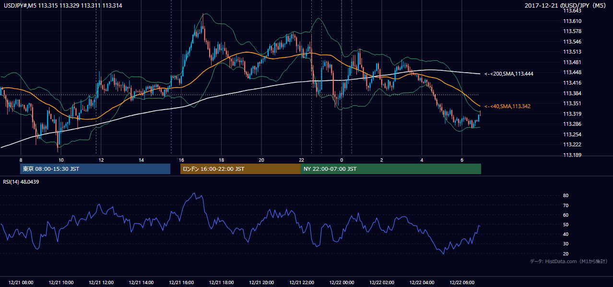Click the 113.351 price axis label
The height and width of the screenshot is (287, 613).
coord(573,103)
